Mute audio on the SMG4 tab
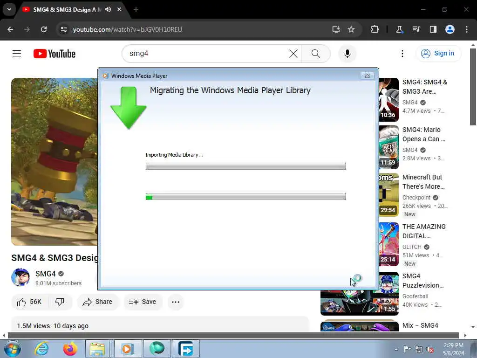The height and width of the screenshot is (358, 477). click(x=108, y=9)
